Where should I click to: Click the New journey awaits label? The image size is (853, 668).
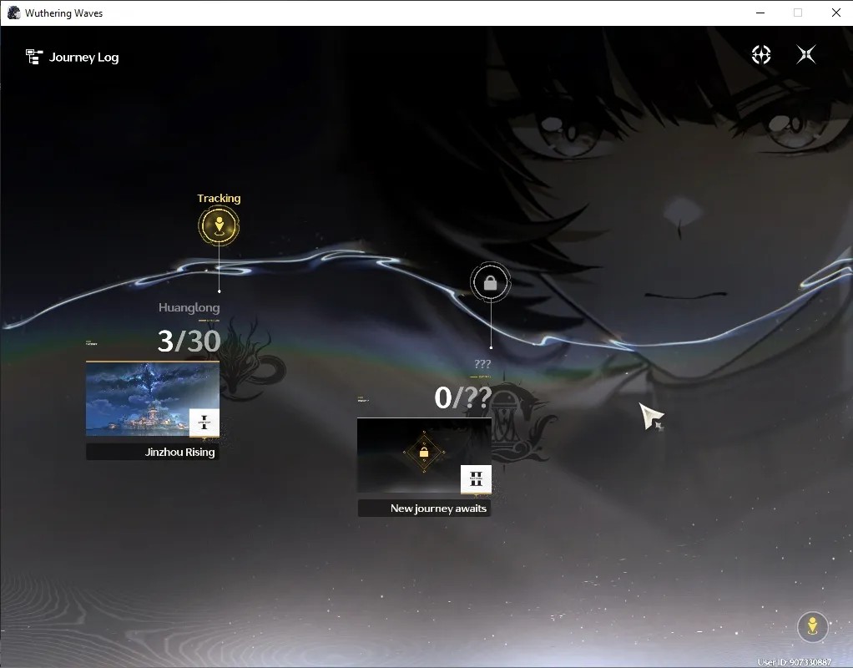point(438,509)
